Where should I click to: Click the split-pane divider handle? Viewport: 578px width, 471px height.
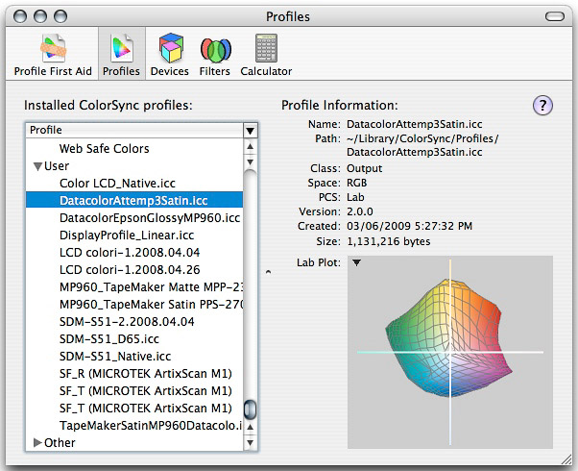coord(269,273)
